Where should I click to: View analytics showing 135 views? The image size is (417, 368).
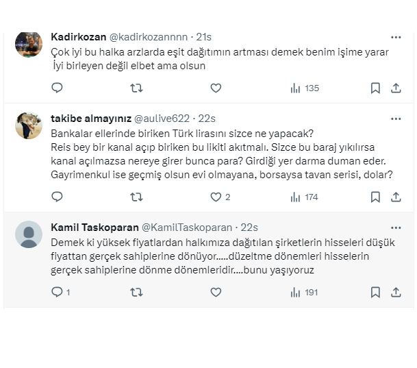(305, 88)
